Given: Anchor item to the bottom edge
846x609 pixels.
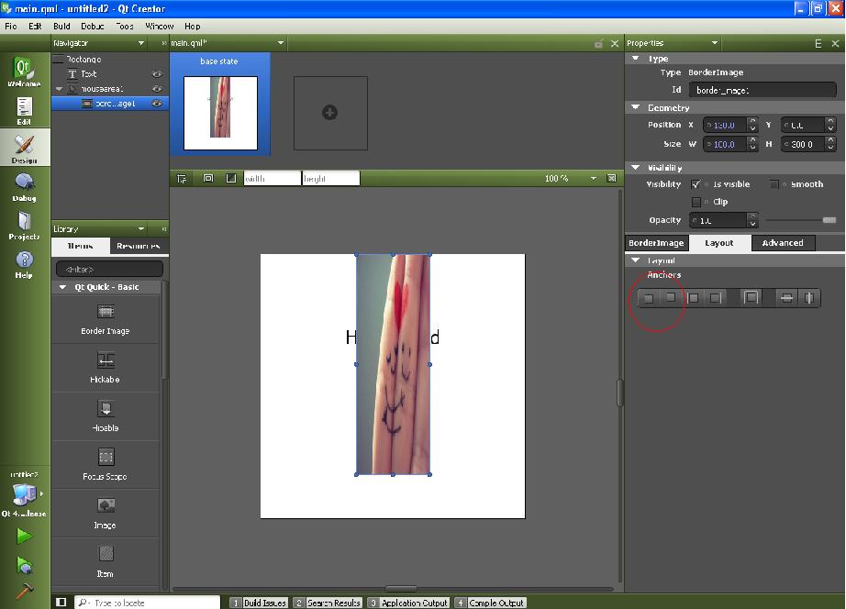Looking at the screenshot, I should coord(671,298).
